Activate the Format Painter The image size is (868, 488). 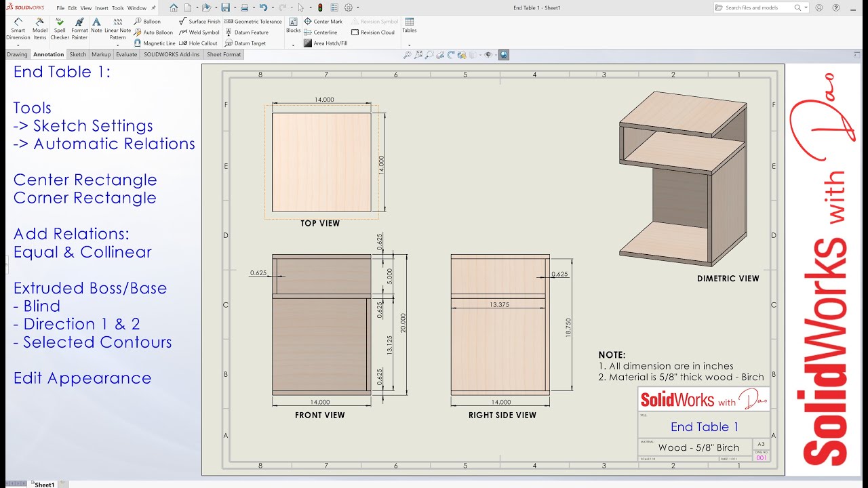tap(79, 27)
